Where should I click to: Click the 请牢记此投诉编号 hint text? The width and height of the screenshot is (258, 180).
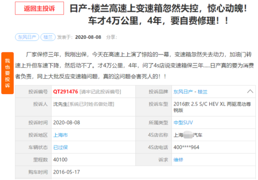[x=100, y=92]
